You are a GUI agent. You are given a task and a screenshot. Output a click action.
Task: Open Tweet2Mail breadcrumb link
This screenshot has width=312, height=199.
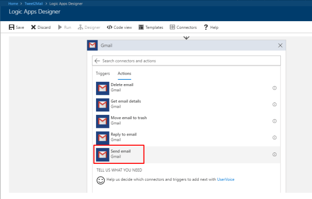click(34, 3)
